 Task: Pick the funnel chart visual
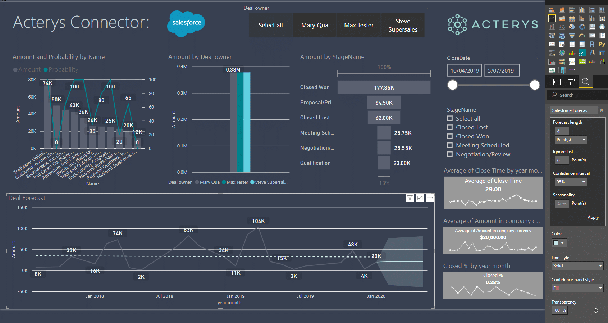[x=572, y=36]
